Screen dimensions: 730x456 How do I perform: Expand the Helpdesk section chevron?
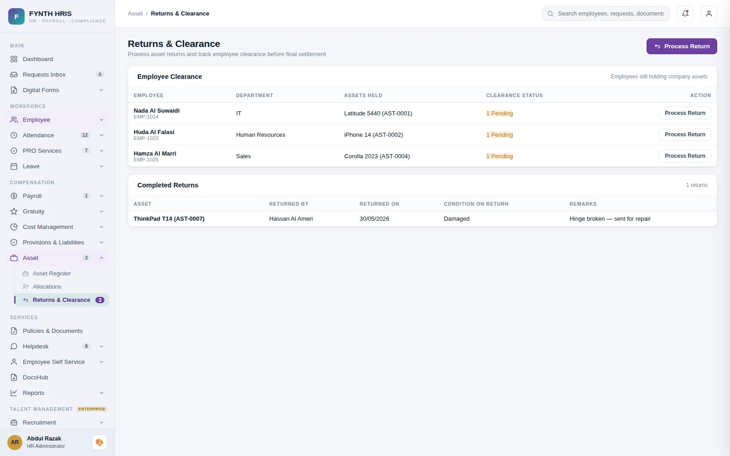click(101, 347)
